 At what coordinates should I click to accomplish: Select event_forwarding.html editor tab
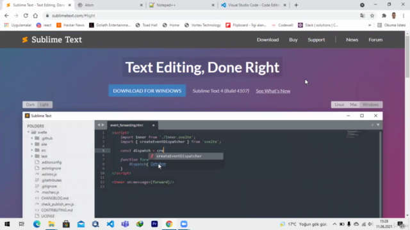click(x=133, y=125)
